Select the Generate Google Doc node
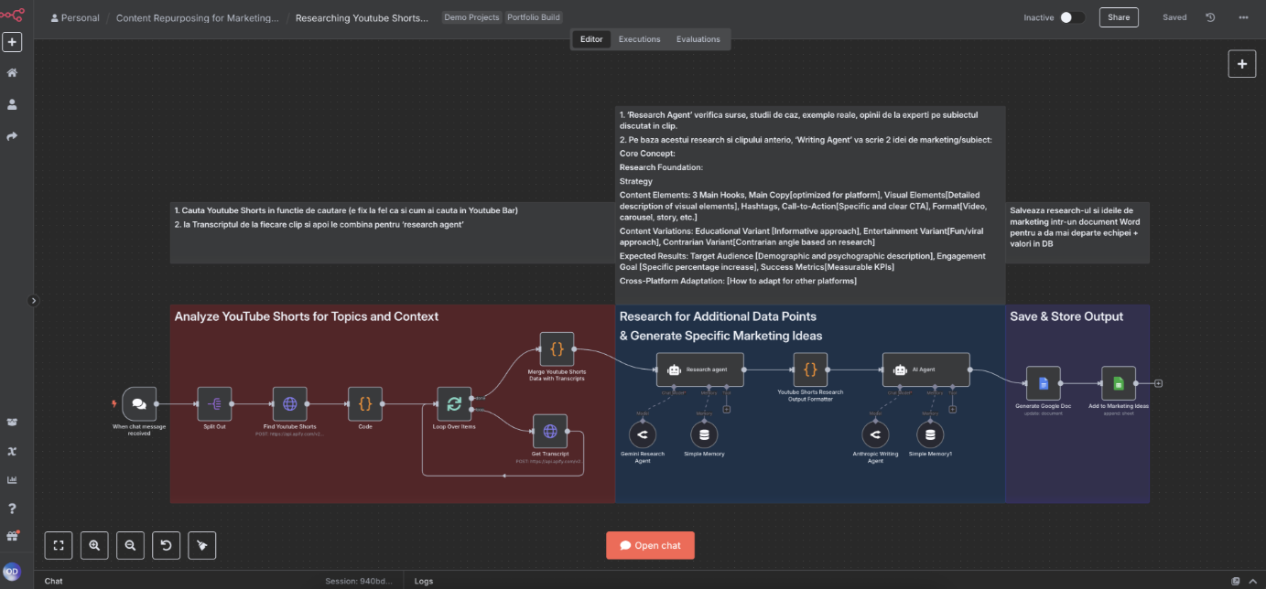Screen dimensions: 1266x589 click(1043, 383)
